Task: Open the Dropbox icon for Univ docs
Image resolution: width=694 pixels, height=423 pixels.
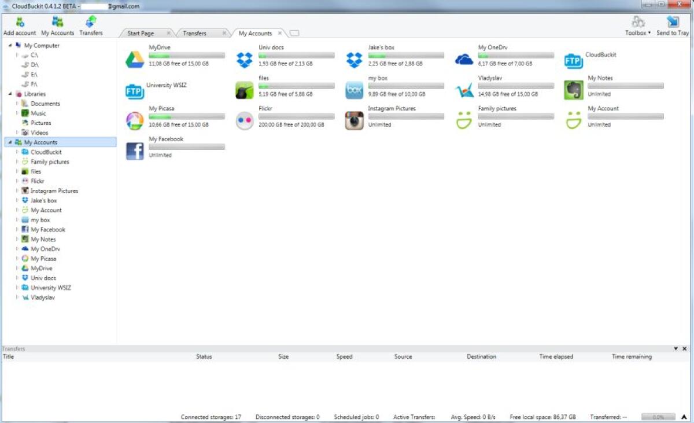Action: 244,60
